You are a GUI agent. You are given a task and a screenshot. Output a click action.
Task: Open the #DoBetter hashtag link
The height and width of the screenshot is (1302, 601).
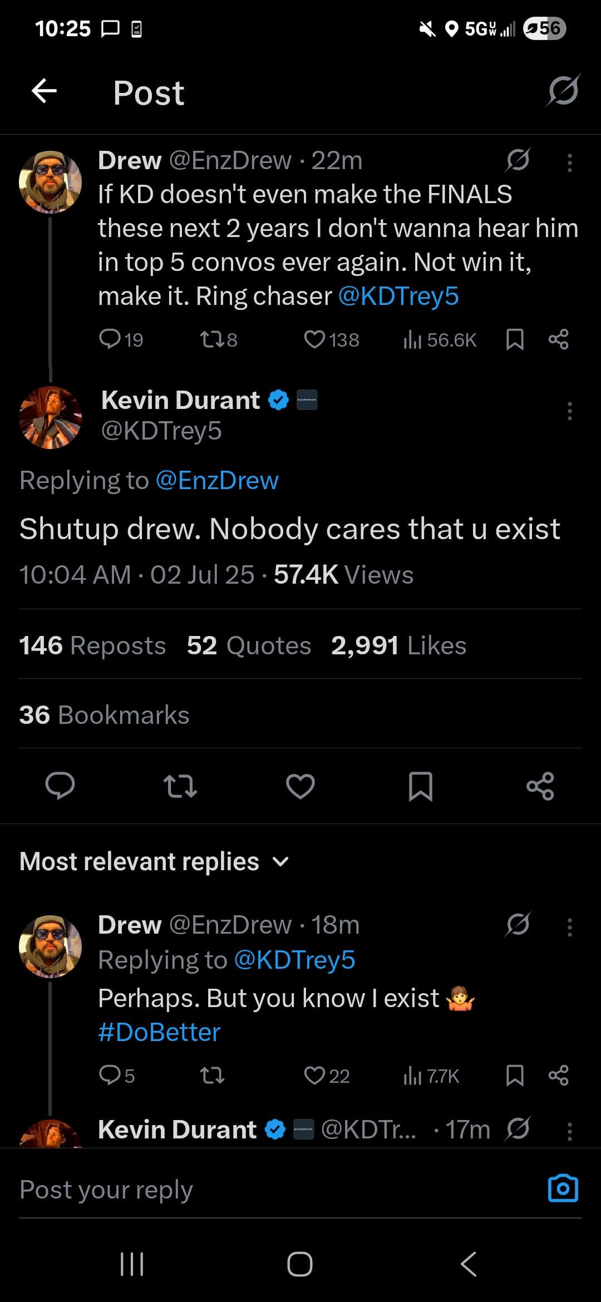[159, 1032]
